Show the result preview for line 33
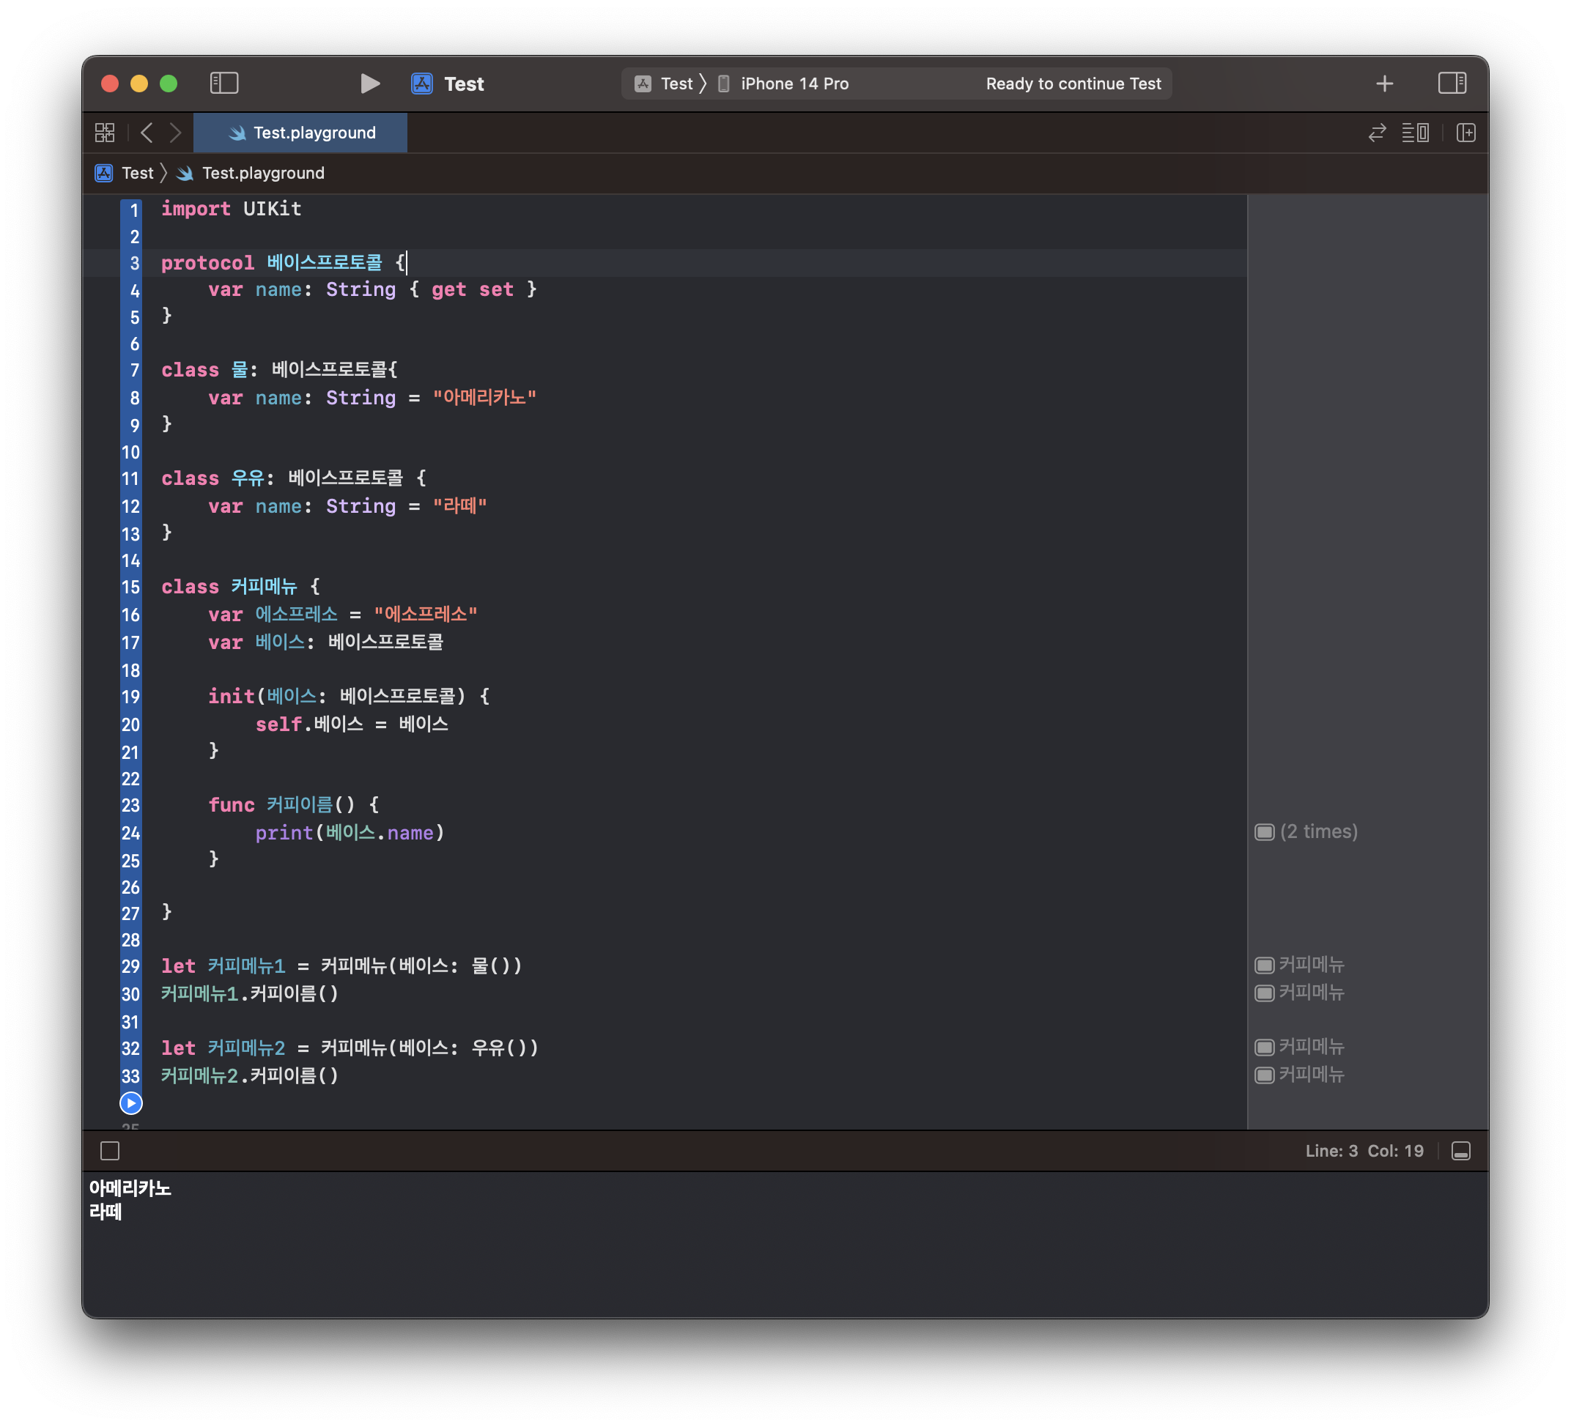1571x1427 pixels. (1265, 1075)
